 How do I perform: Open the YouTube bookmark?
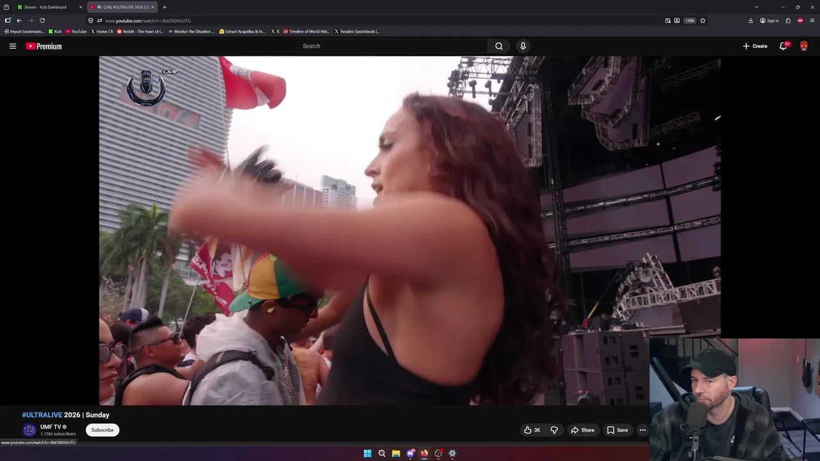(76, 31)
